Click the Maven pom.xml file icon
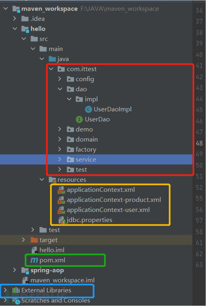206x306 pixels. pos(34,260)
